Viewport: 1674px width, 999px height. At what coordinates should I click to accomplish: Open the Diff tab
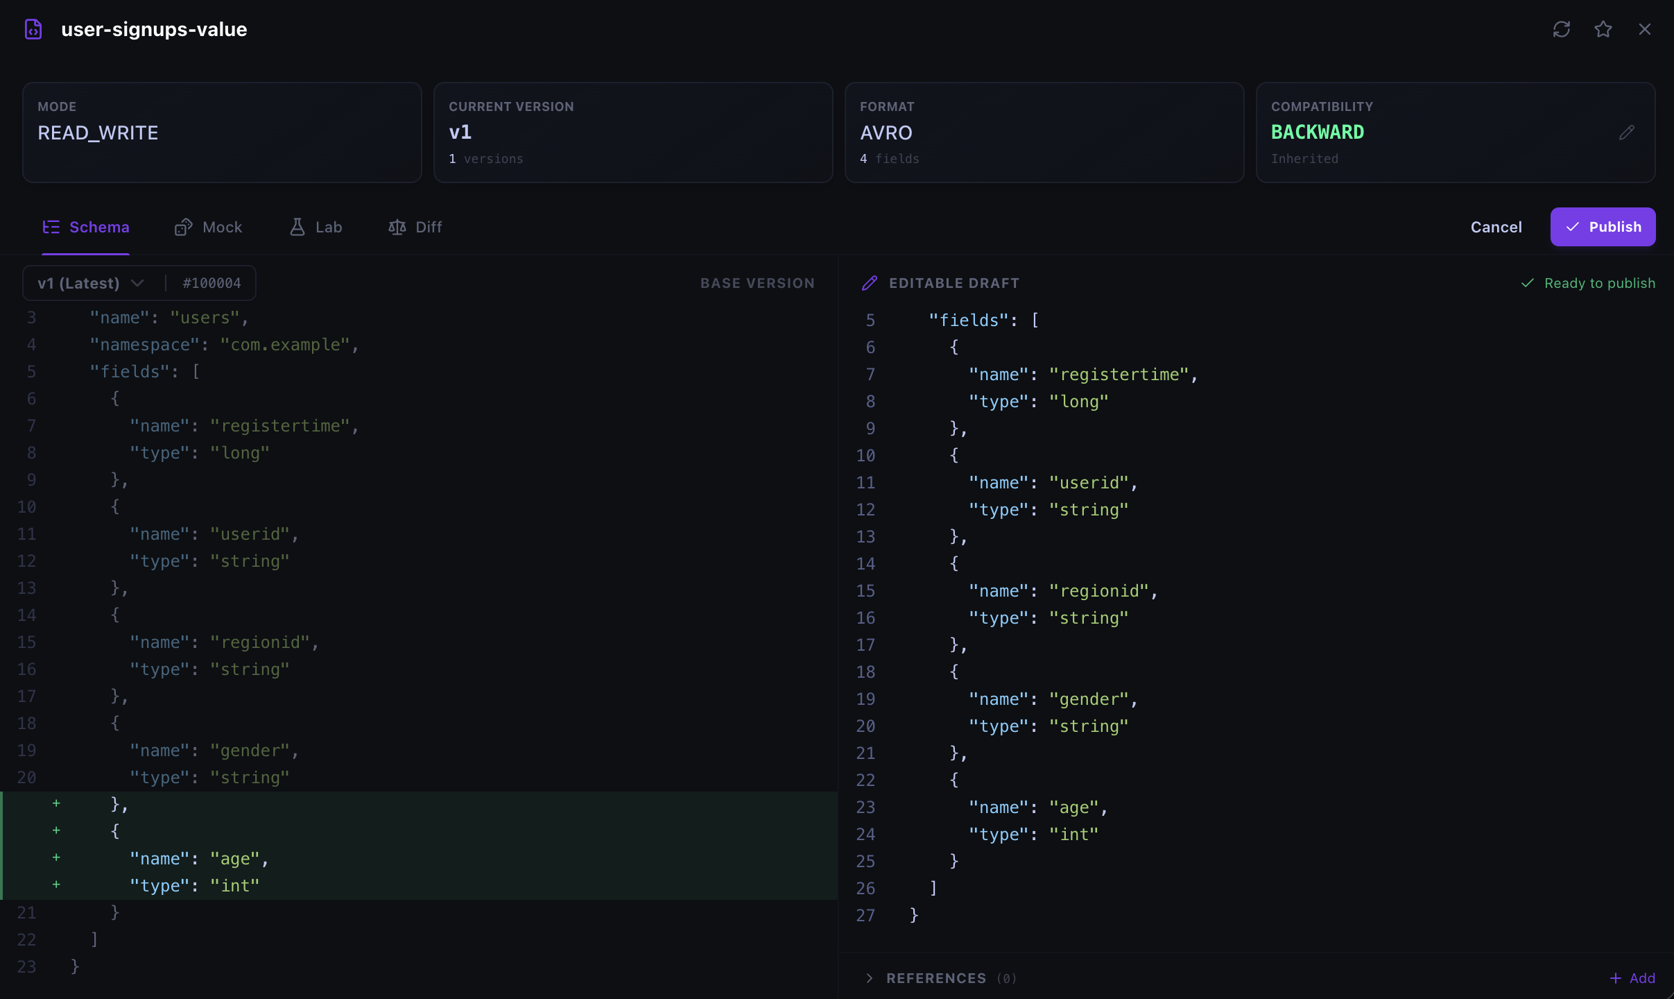[415, 227]
